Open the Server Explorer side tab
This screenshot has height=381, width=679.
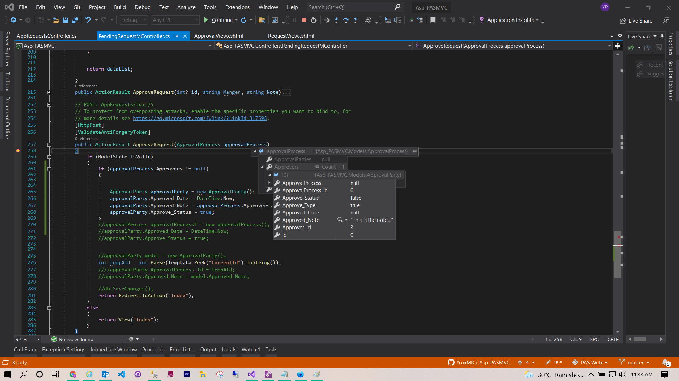7,49
